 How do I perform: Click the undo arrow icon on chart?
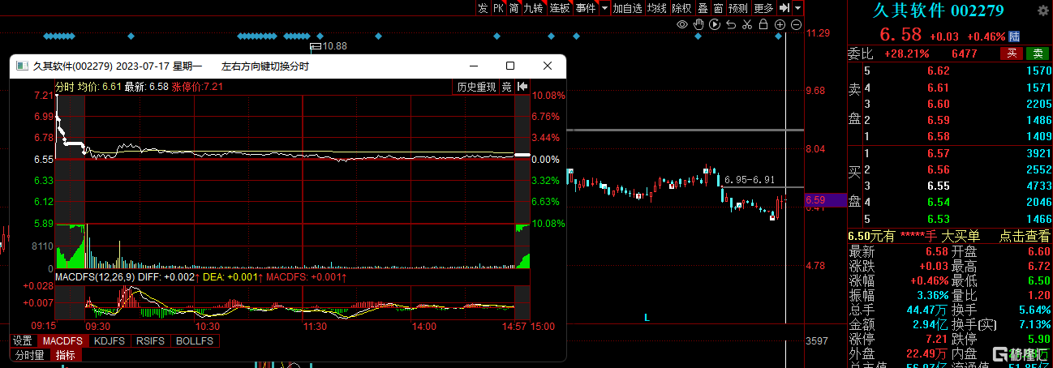pos(731,25)
